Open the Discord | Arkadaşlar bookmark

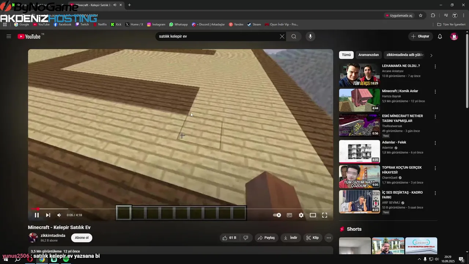pos(208,25)
